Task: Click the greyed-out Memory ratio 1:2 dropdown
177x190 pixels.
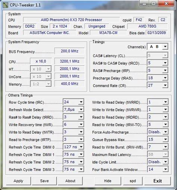Action: point(41,84)
